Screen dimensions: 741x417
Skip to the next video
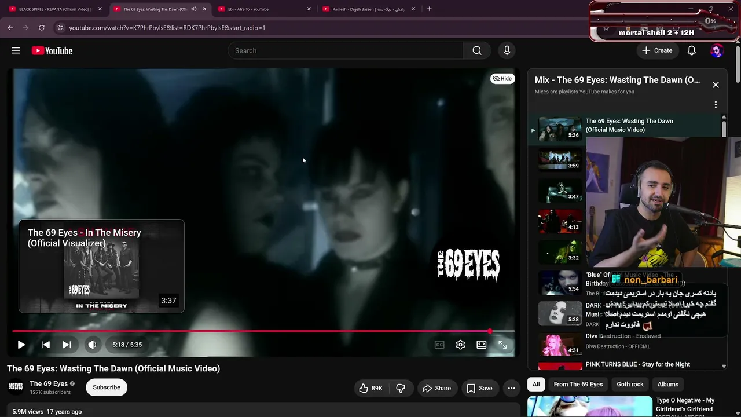(67, 345)
